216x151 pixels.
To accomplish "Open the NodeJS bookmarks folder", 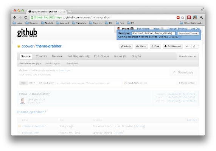I will point(47,23).
